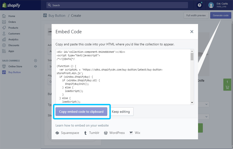Click the Create breadcrumb text
This screenshot has width=233, height=149.
(76, 16)
